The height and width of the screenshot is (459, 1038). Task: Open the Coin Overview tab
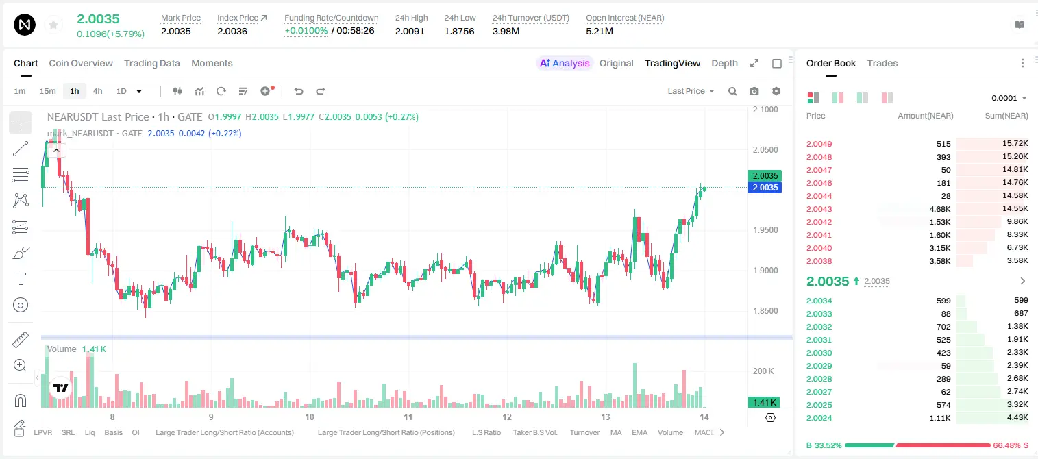click(x=81, y=63)
